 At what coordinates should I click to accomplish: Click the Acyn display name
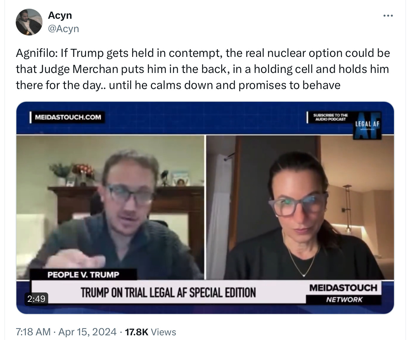60,15
